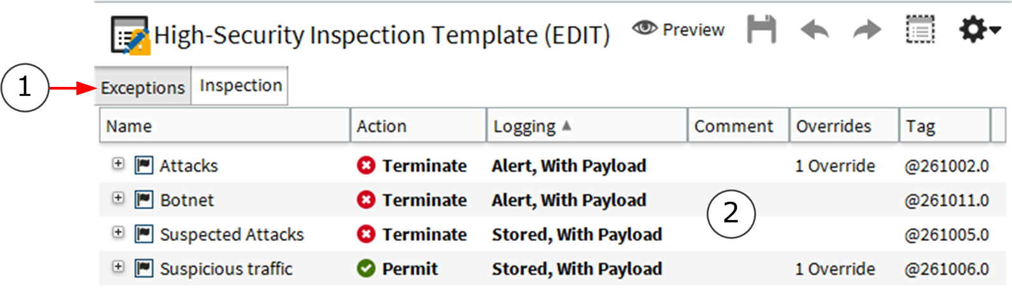The width and height of the screenshot is (1012, 288).
Task: Click the Preview eye icon
Action: [644, 28]
